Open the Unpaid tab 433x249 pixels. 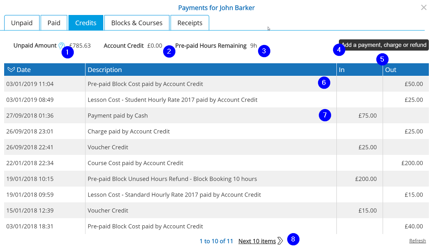click(x=22, y=23)
